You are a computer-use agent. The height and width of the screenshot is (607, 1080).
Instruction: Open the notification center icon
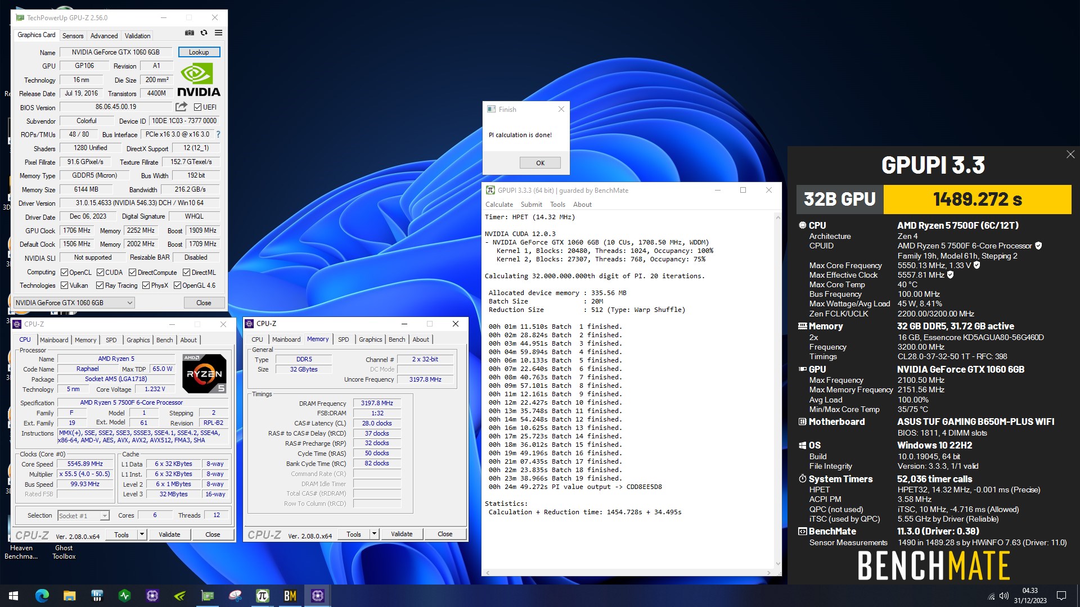(1061, 596)
